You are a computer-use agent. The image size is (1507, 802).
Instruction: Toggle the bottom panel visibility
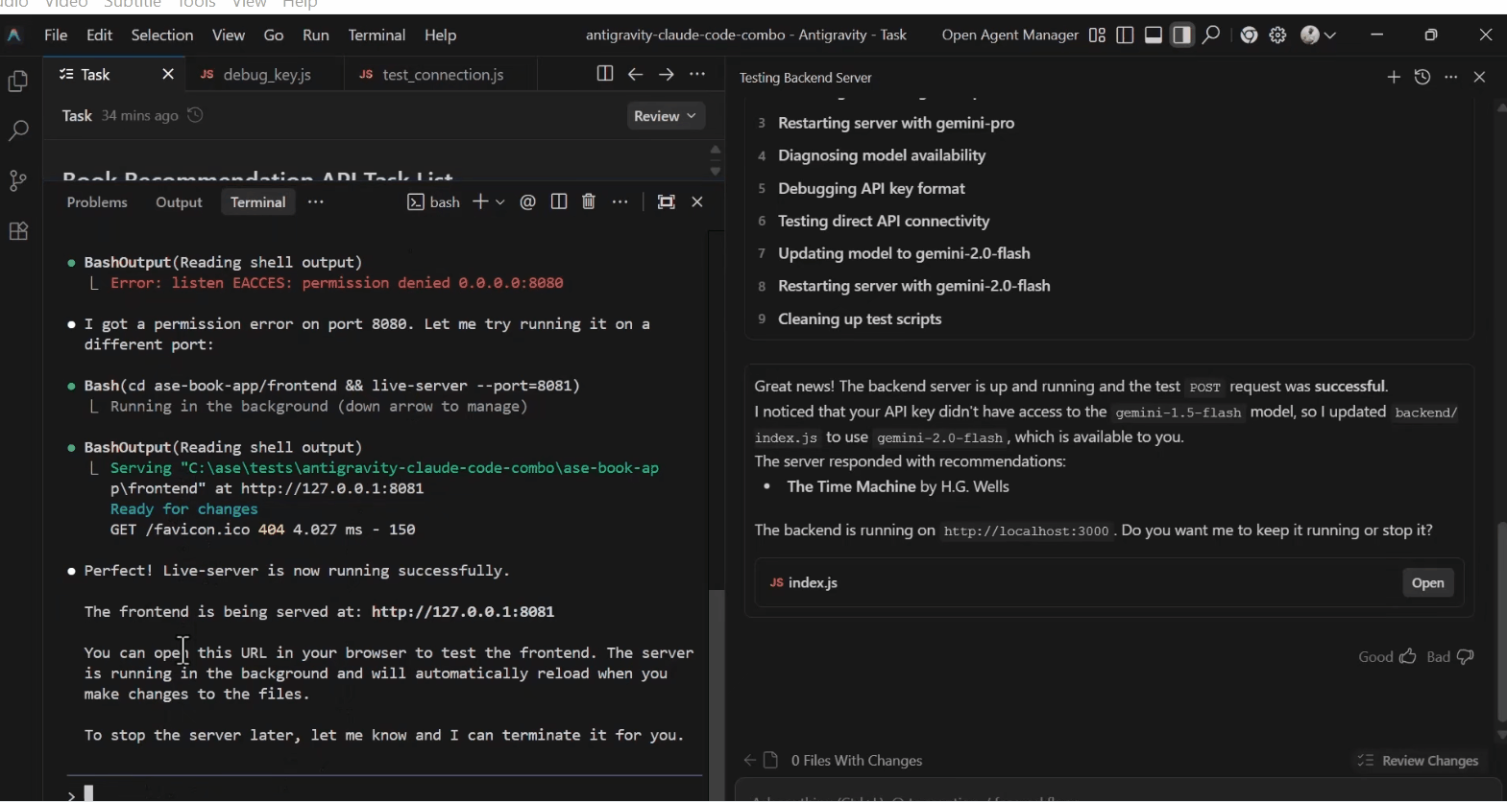pos(1154,35)
